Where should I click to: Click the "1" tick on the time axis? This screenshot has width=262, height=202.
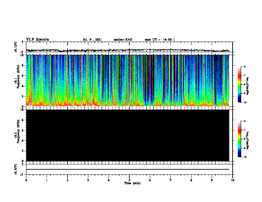pos(47,180)
